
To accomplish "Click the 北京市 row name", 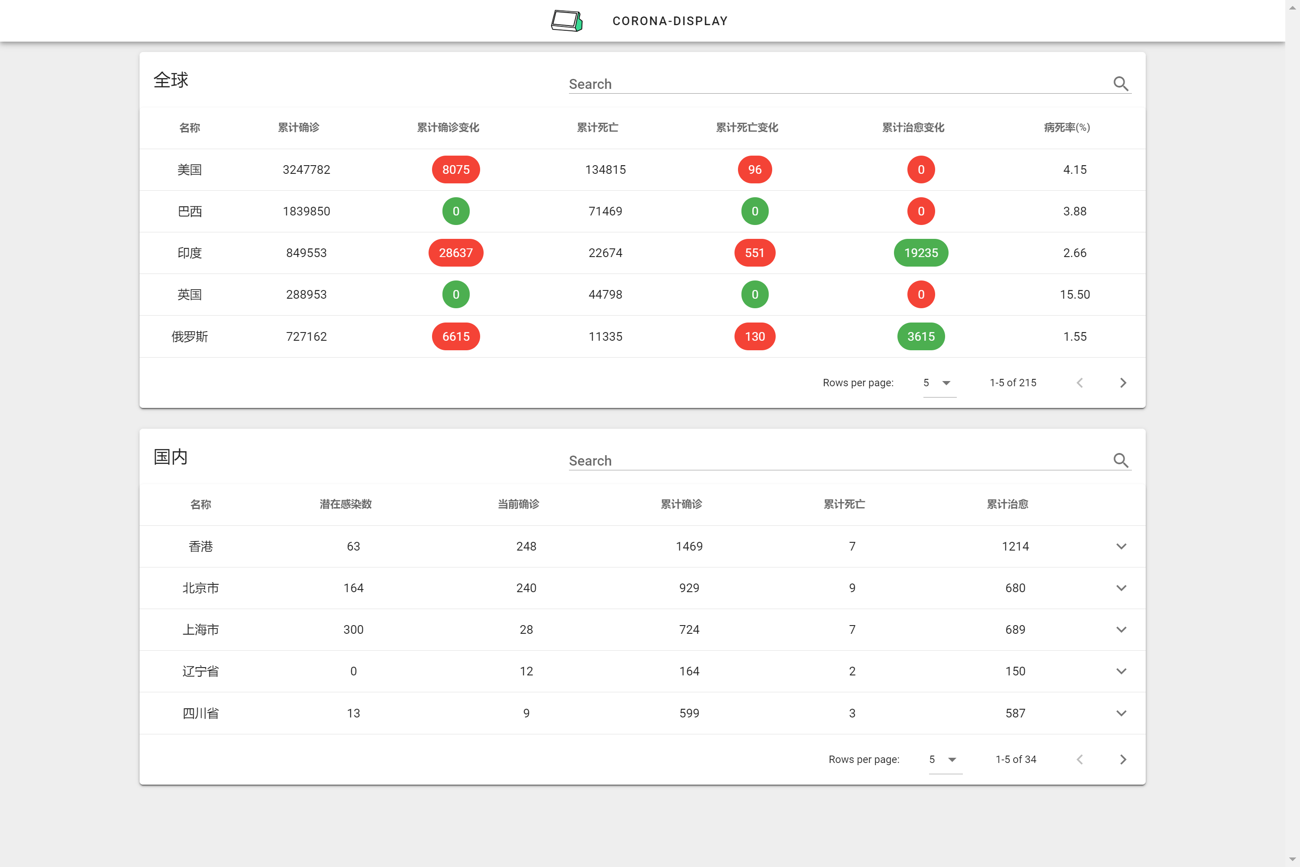I will 201,588.
